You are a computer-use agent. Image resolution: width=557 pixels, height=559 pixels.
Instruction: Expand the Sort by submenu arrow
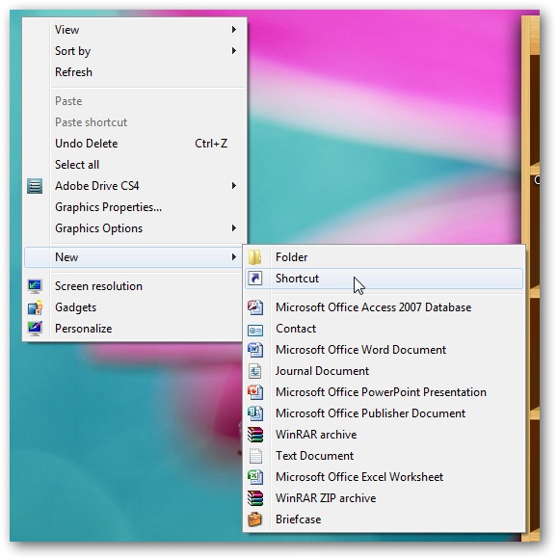click(x=234, y=51)
